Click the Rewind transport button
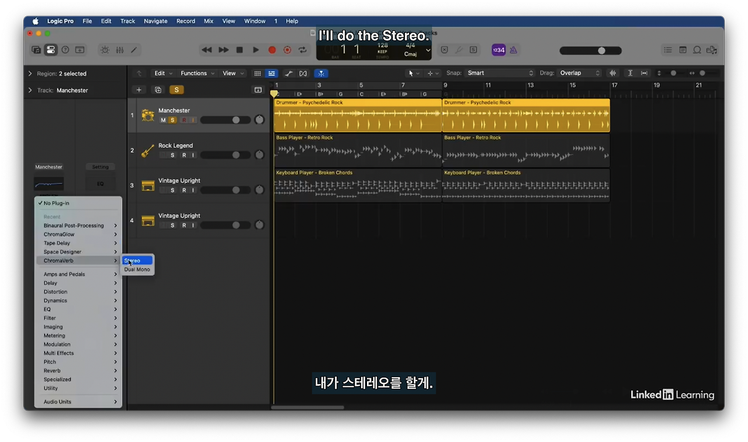The height and width of the screenshot is (442, 748). pos(207,50)
